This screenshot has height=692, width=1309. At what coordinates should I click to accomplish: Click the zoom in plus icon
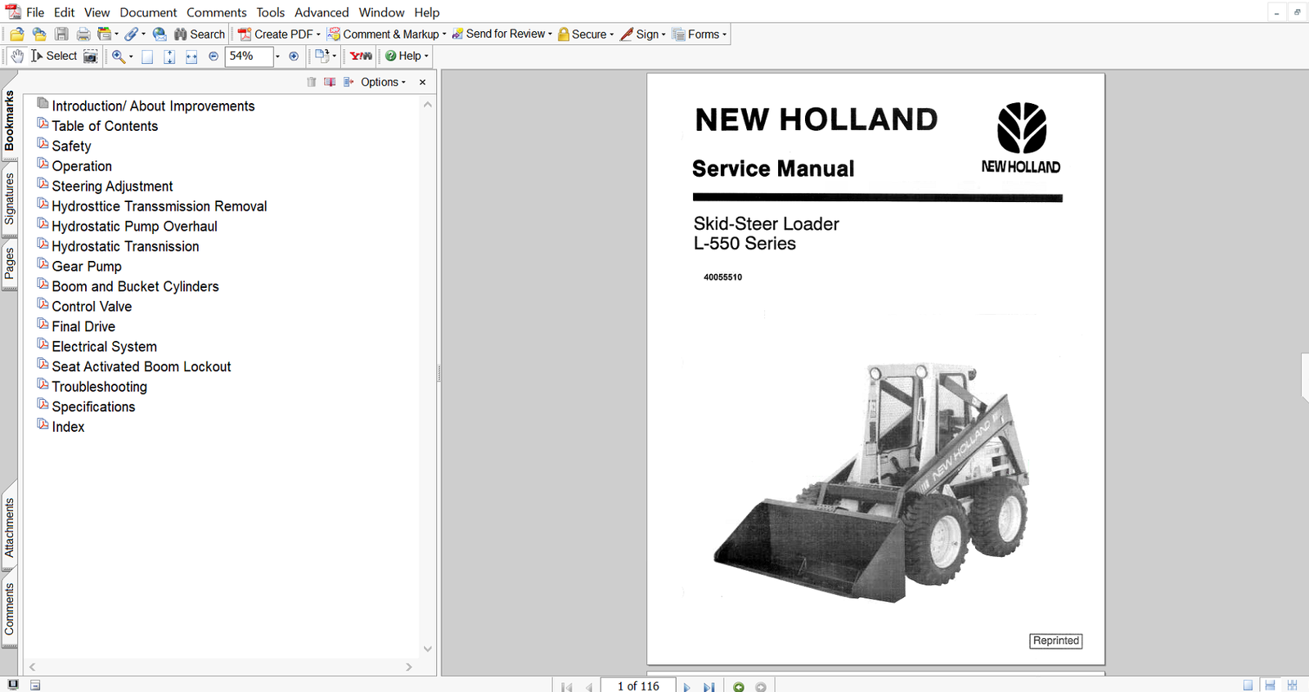[294, 56]
